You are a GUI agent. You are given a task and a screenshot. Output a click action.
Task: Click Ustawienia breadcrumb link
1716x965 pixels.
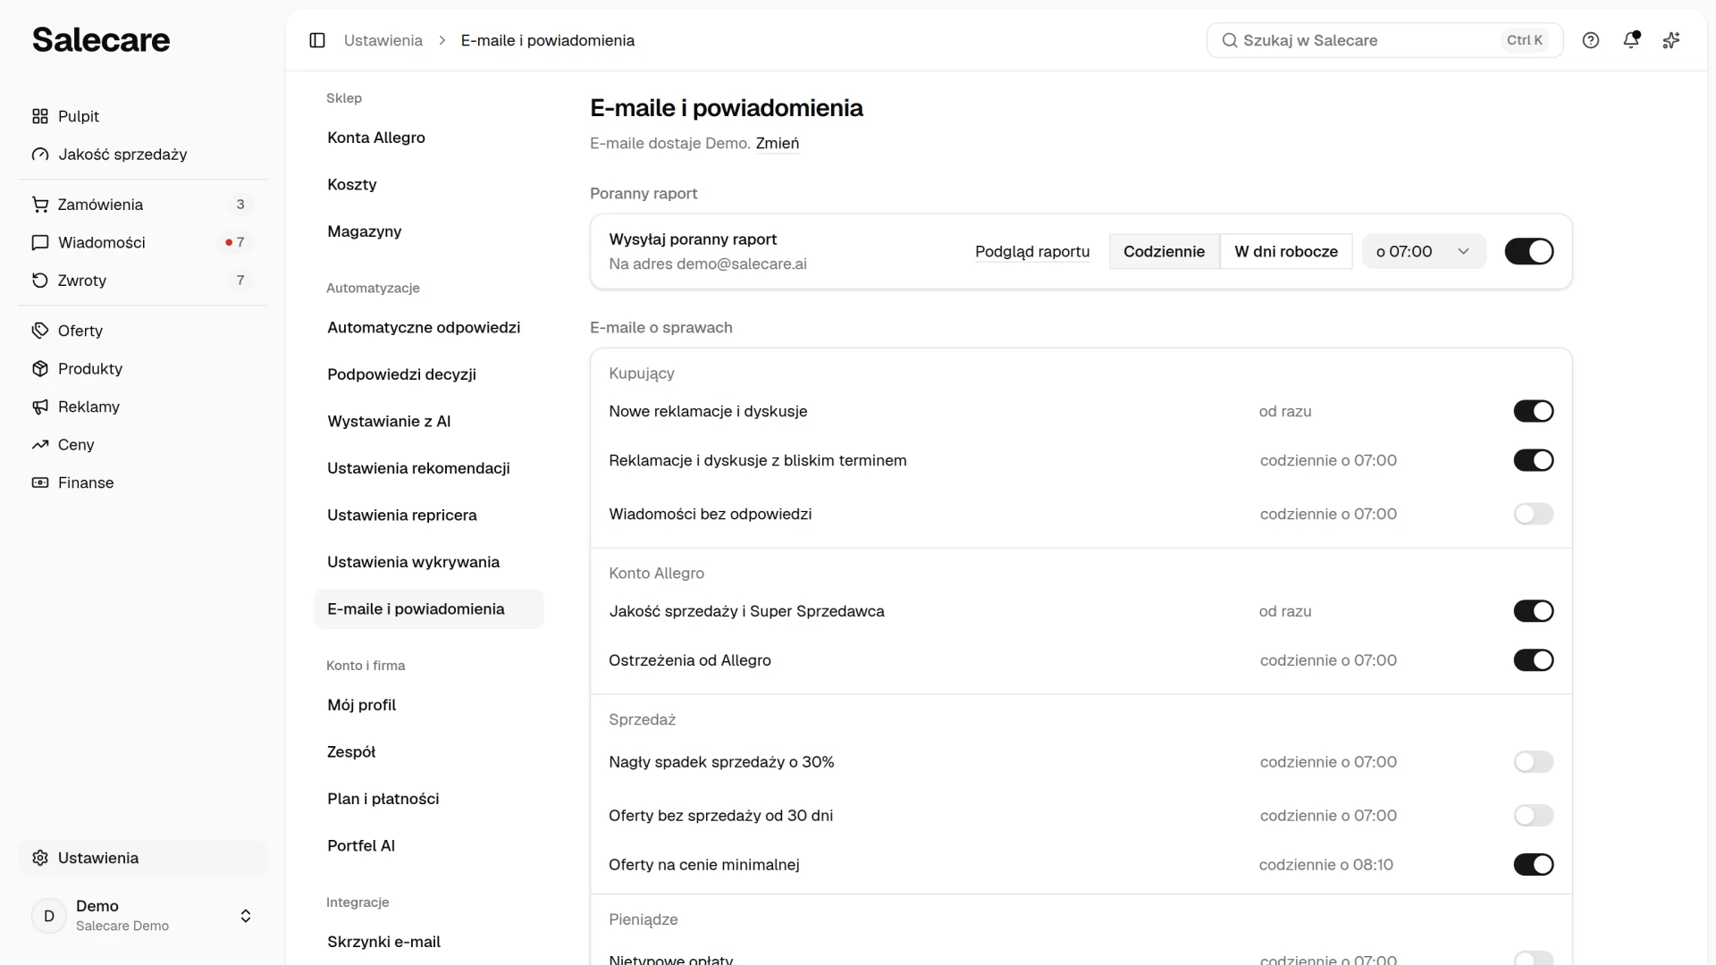click(383, 40)
